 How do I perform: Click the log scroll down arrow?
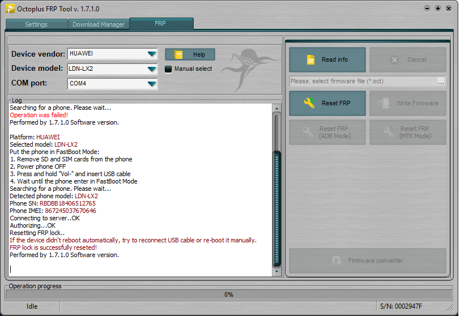[x=276, y=272]
